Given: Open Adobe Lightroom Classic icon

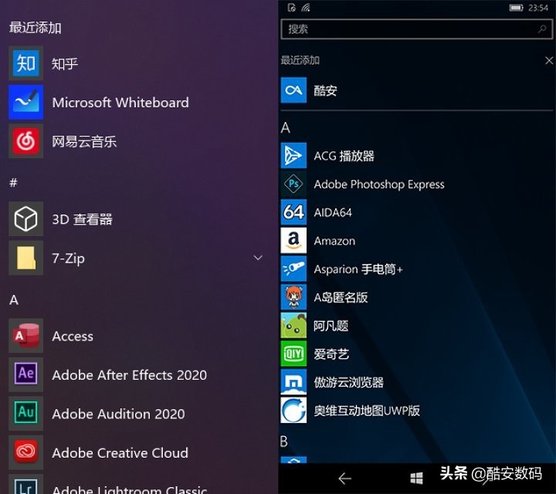Looking at the screenshot, I should click(26, 485).
